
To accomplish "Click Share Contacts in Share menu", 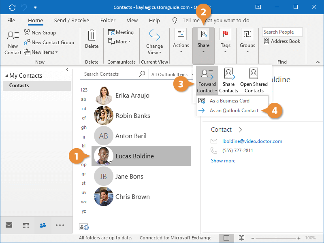I will (228, 80).
